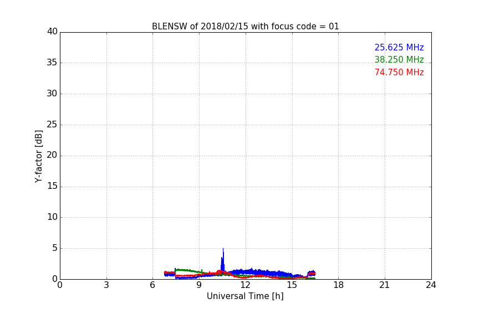Click y-axis tick label '15'
479x319 pixels.
(x=52, y=186)
